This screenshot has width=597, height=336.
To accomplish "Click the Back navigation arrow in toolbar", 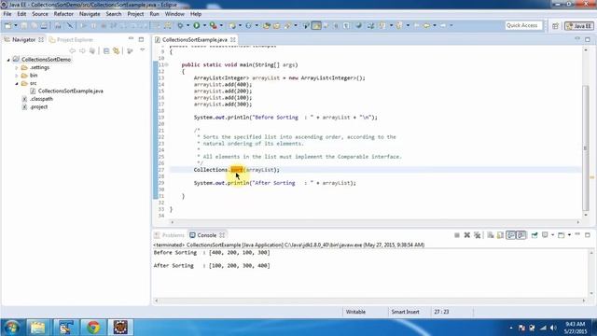I will [x=426, y=25].
